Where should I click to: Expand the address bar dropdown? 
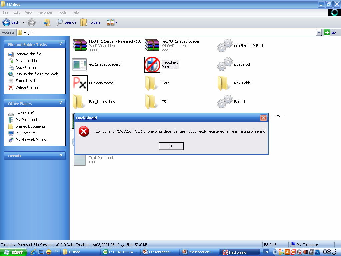pos(319,32)
